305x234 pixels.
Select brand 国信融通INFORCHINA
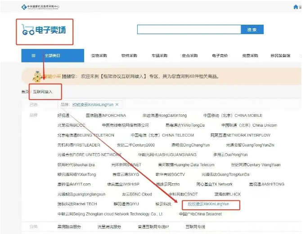106,115
